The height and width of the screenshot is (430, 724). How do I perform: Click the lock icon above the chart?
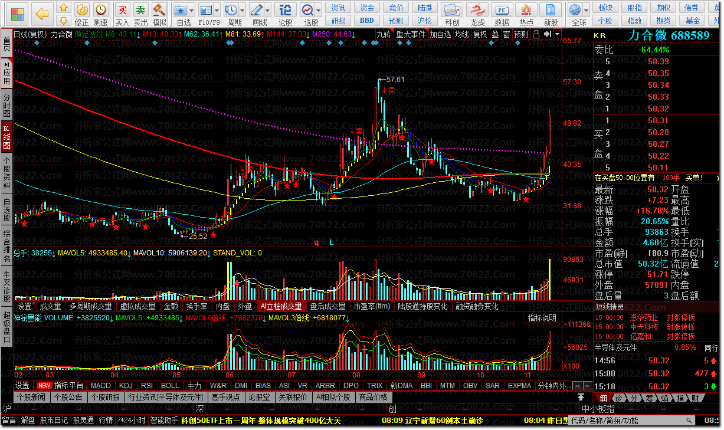536,34
